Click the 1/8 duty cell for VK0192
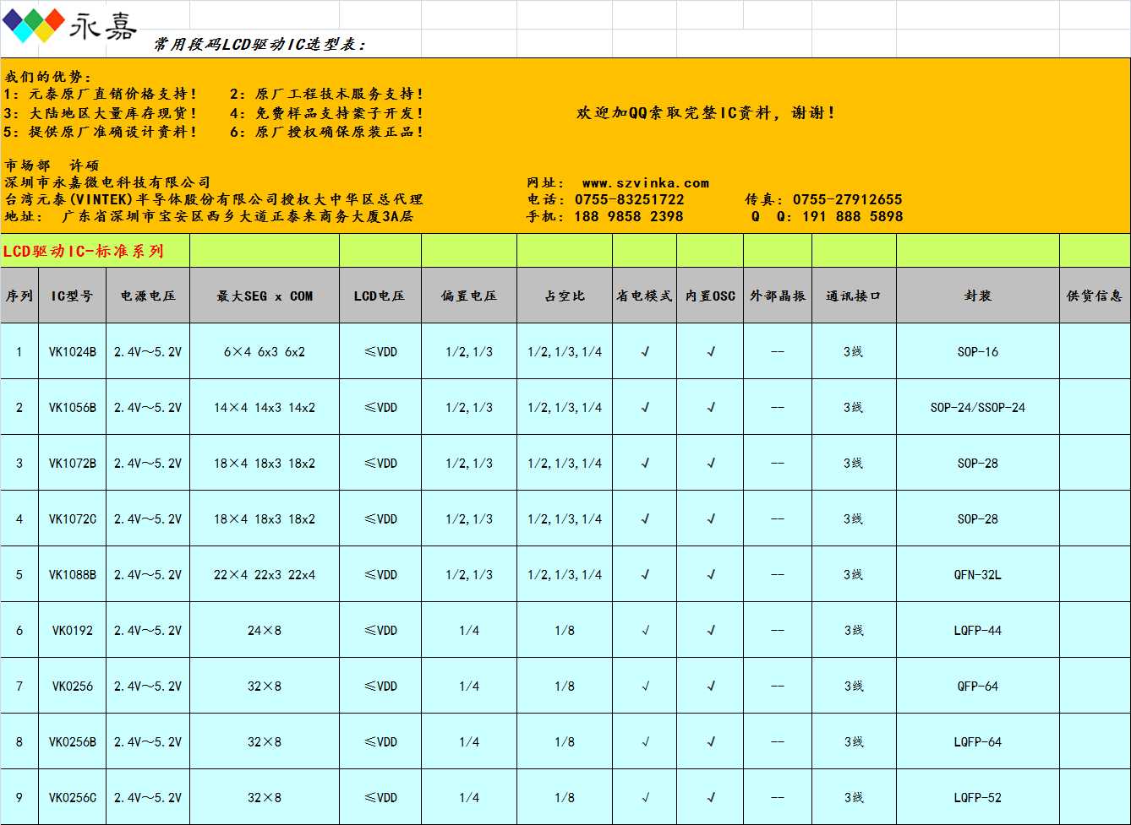1131x825 pixels. point(565,630)
